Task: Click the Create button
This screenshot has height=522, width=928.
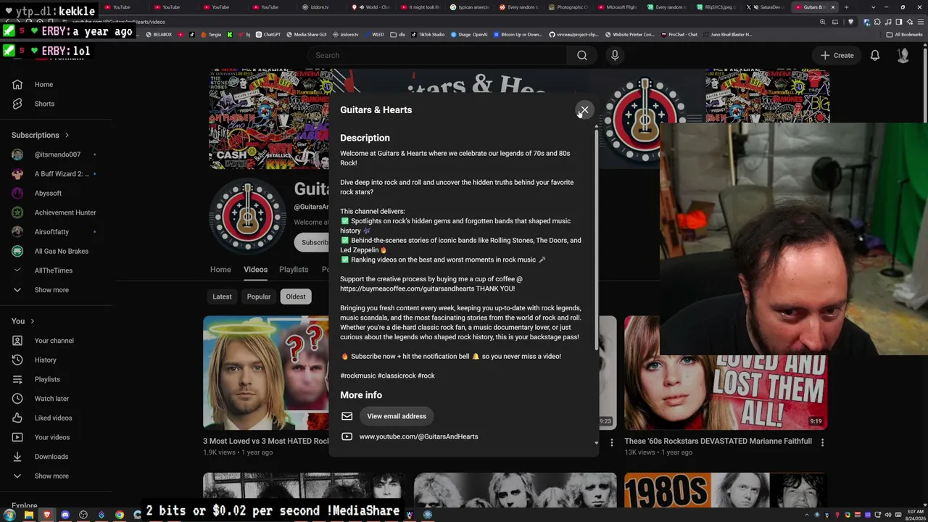Action: (837, 55)
